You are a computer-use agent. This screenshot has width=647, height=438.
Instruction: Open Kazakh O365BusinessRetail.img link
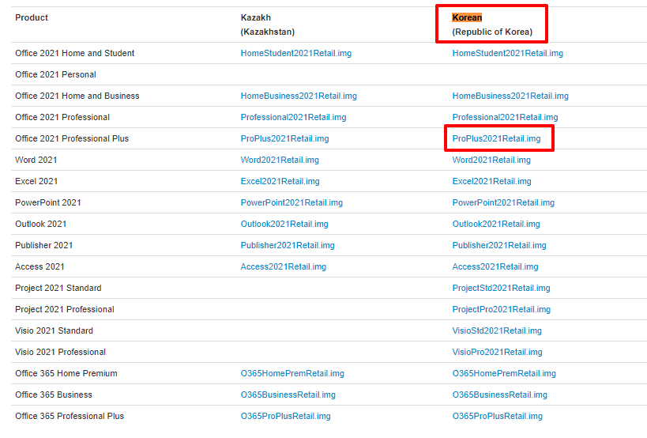tap(288, 395)
